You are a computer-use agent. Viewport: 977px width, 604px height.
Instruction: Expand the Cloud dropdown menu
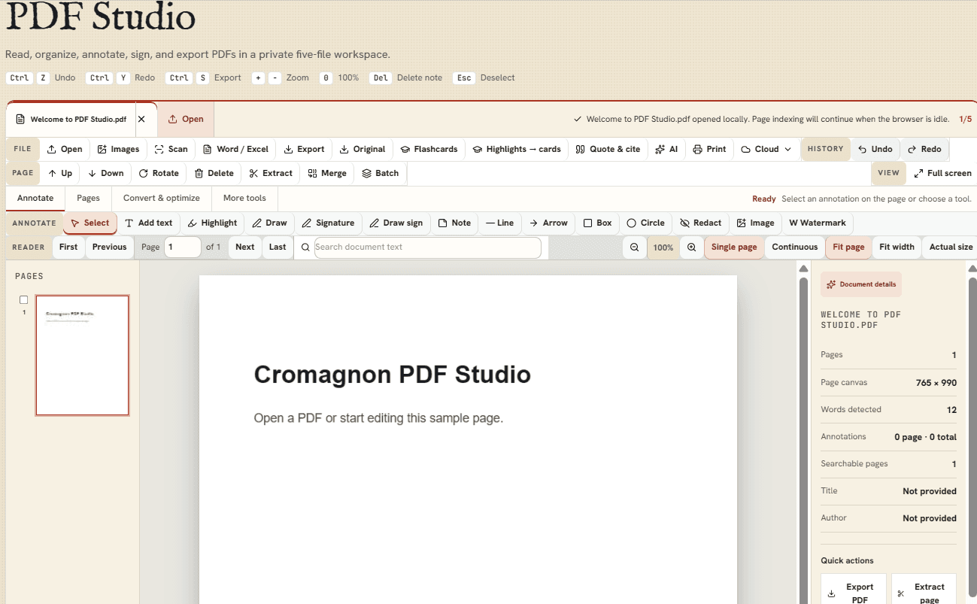click(766, 149)
